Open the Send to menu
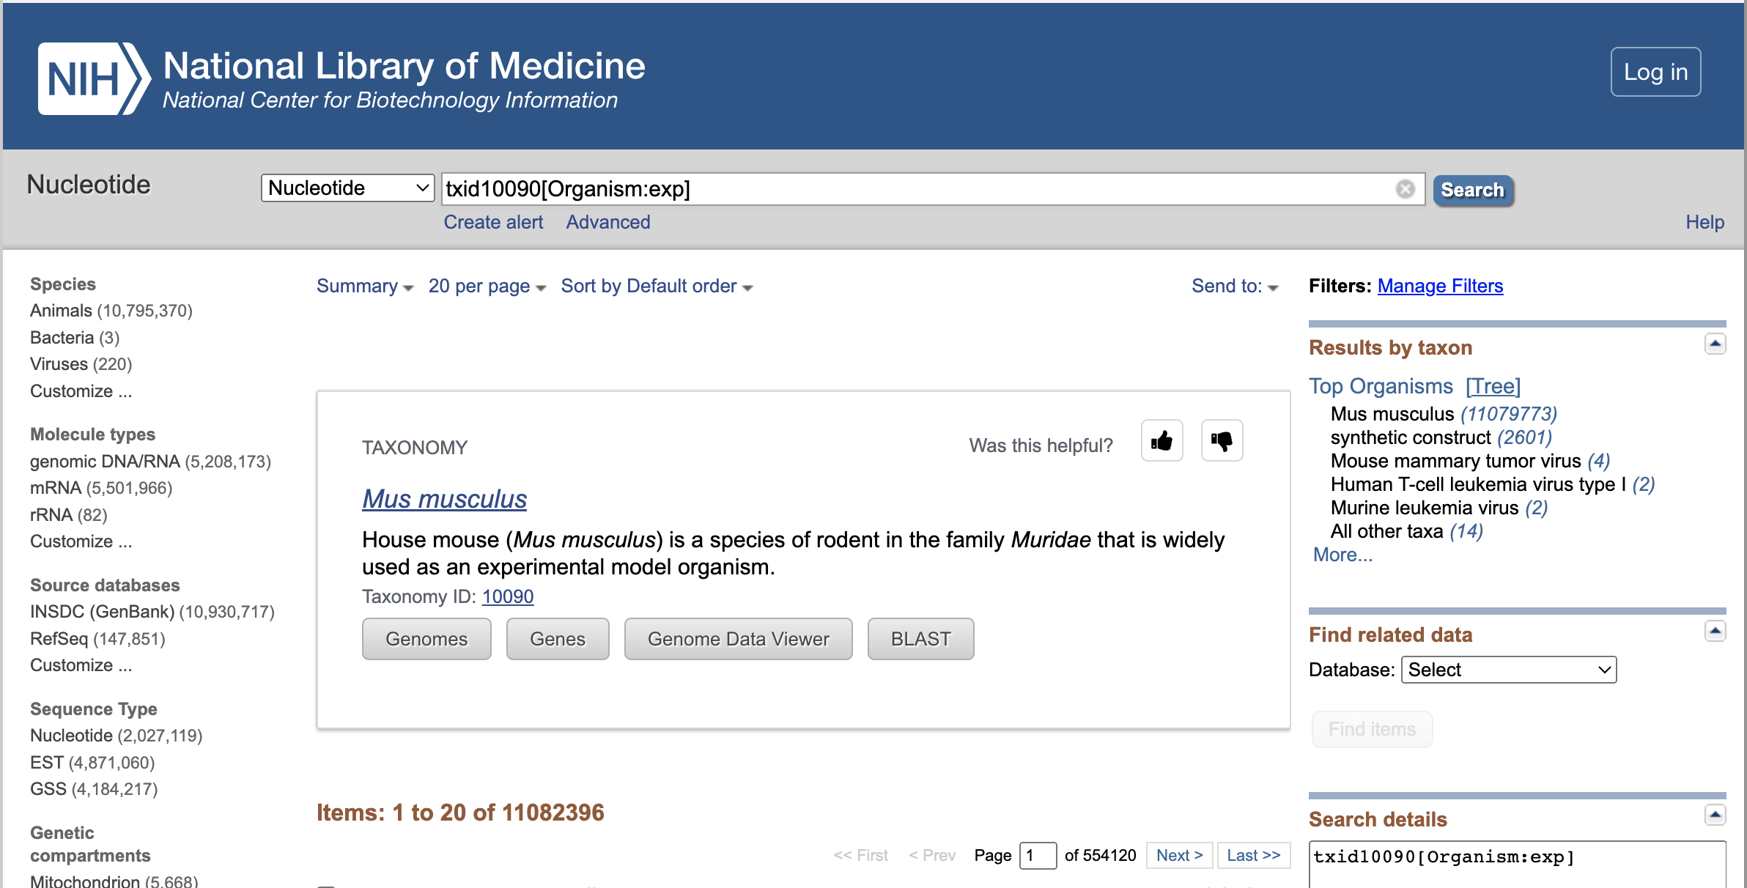Image resolution: width=1747 pixels, height=888 pixels. click(1234, 286)
